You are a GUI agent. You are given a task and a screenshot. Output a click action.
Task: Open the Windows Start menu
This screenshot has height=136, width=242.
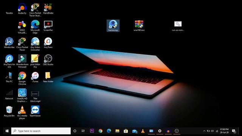coord(7,131)
